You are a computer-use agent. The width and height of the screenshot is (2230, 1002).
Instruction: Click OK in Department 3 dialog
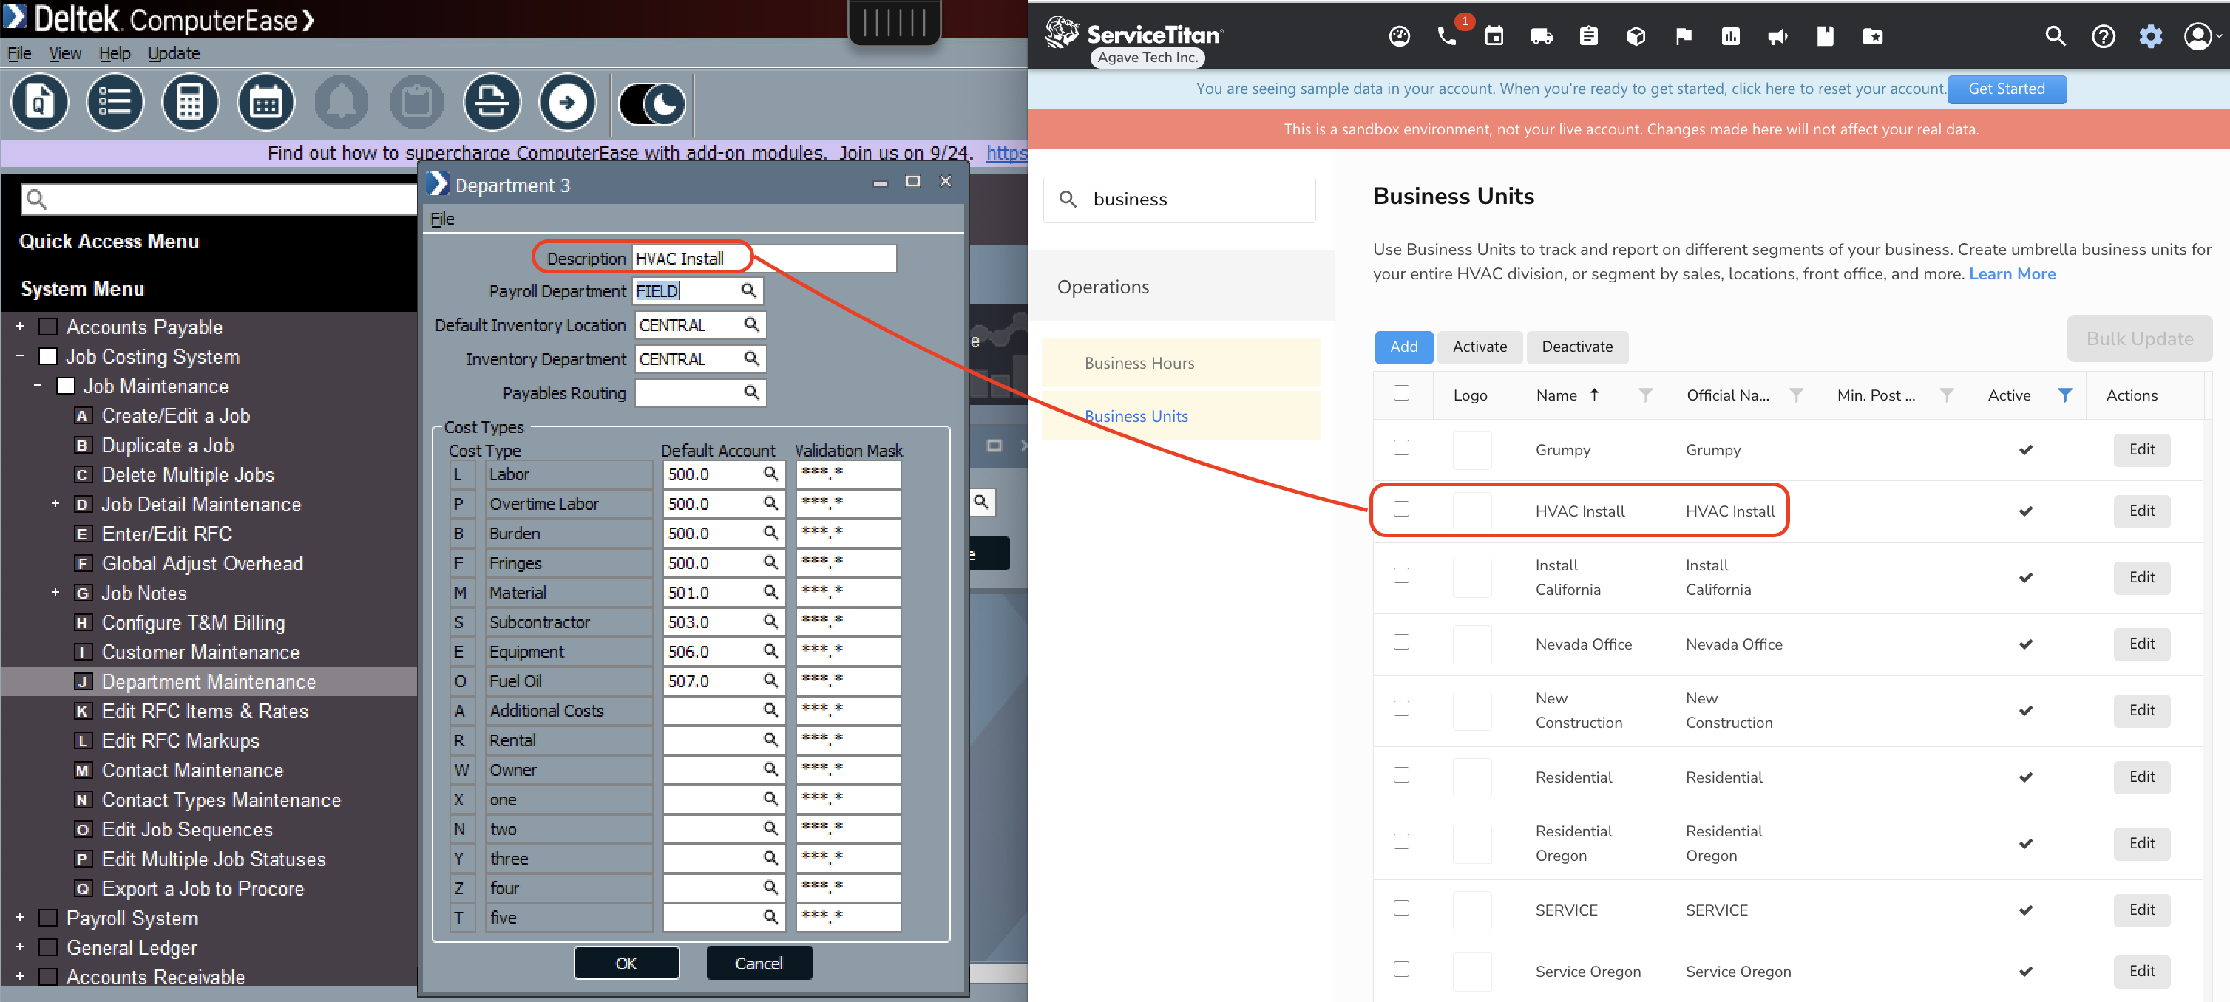point(626,963)
